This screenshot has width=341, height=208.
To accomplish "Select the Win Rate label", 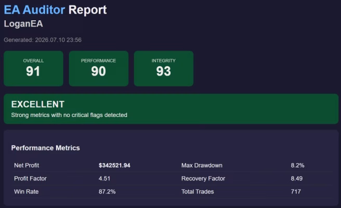I will tap(27, 191).
